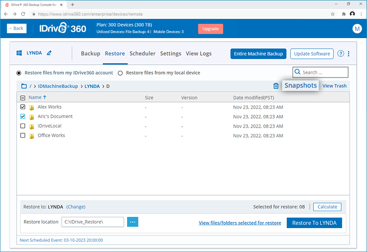Open the IDriveLocal folder name
This screenshot has width=367, height=252.
(50, 126)
